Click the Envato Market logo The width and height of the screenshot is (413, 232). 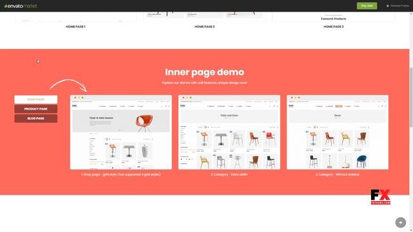21,6
